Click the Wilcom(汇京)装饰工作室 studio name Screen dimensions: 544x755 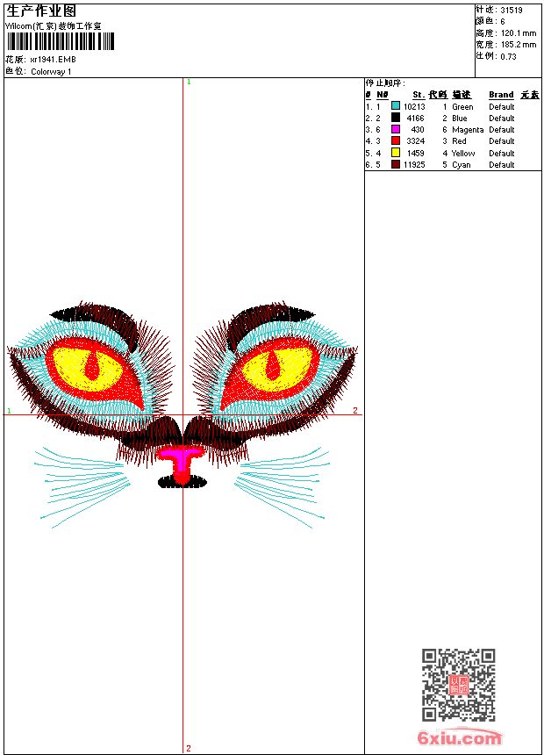coord(54,26)
